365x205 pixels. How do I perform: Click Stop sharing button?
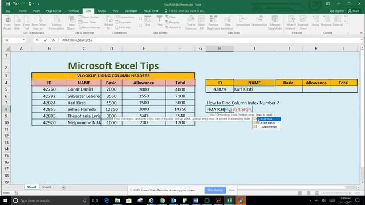tap(215, 190)
